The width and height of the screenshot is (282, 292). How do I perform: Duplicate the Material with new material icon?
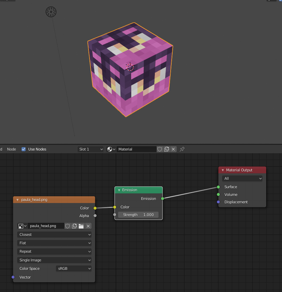166,149
